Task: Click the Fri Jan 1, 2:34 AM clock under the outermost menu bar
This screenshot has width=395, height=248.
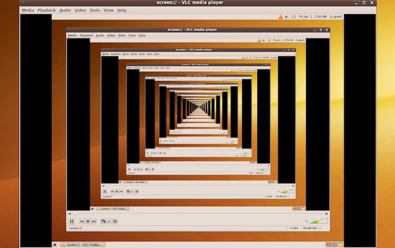Action: point(313,17)
